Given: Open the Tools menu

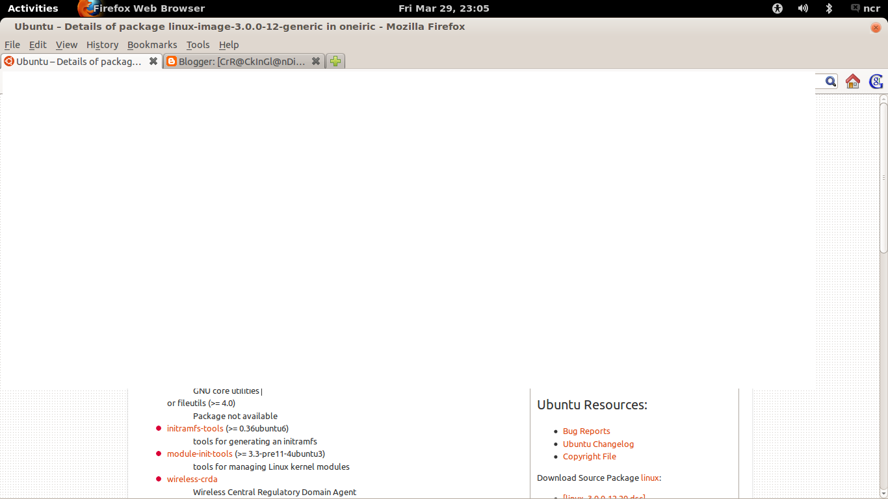Looking at the screenshot, I should click(x=198, y=45).
